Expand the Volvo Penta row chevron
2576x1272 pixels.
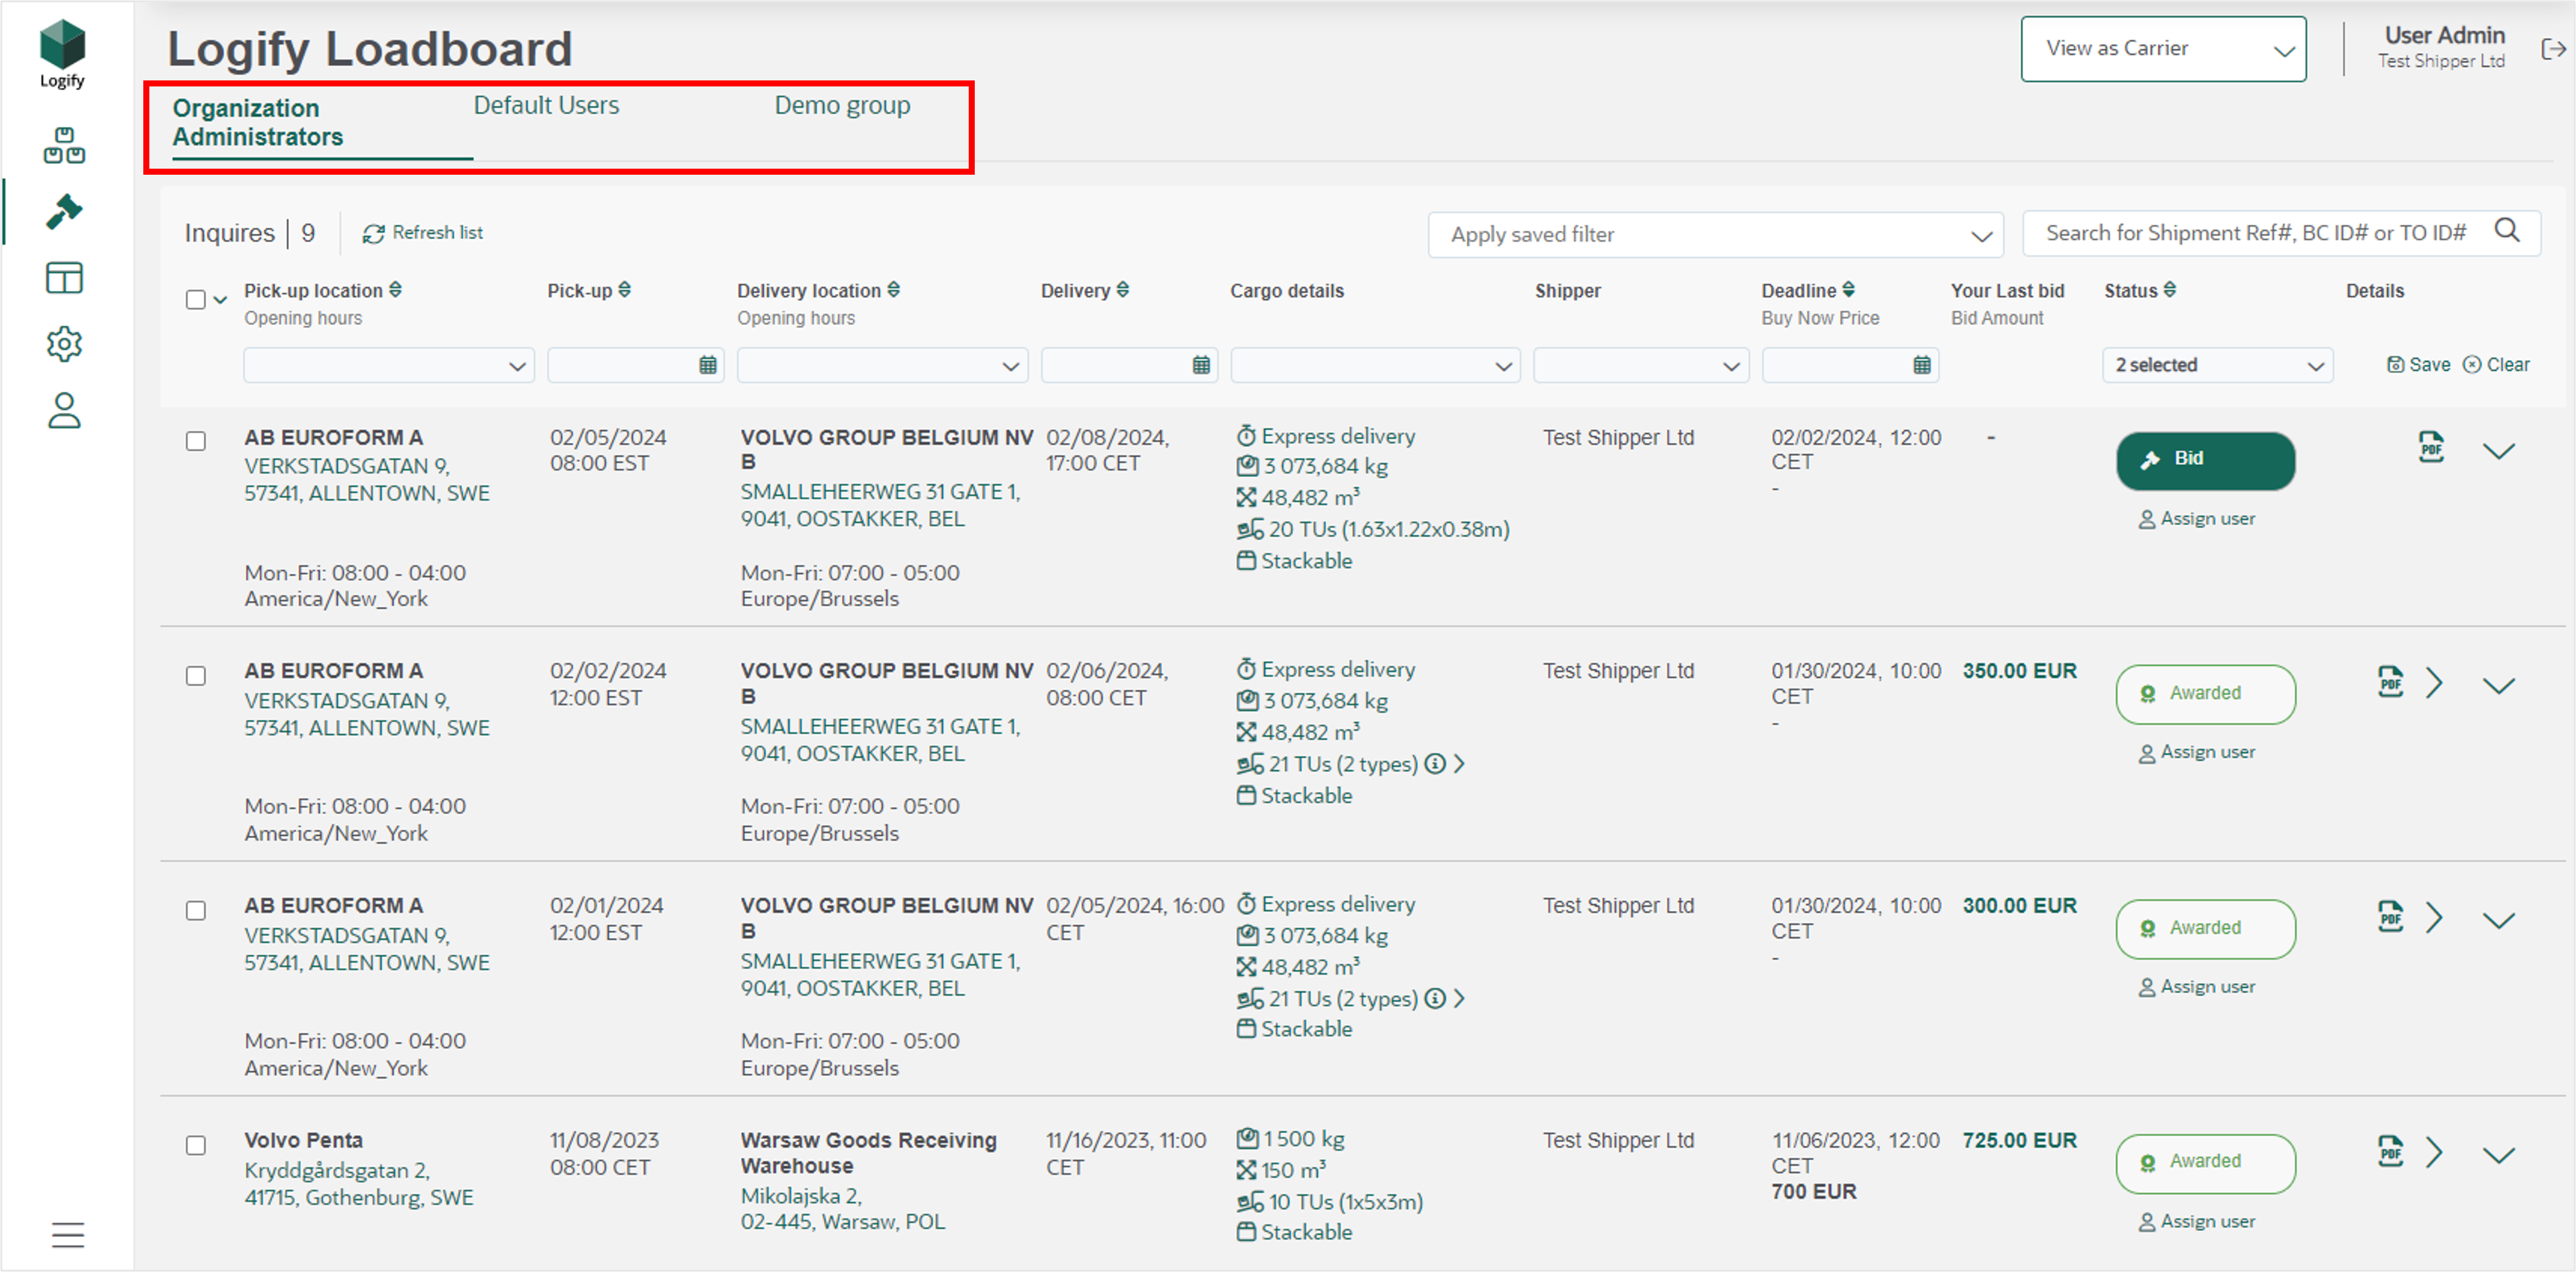pyautogui.click(x=2499, y=1156)
